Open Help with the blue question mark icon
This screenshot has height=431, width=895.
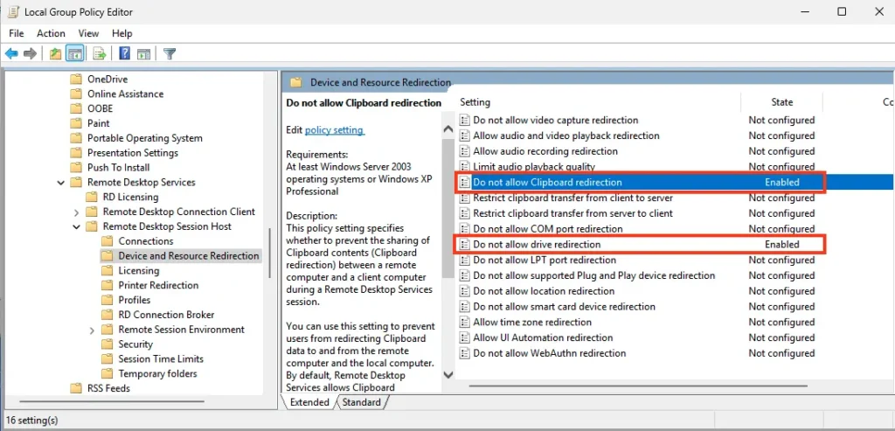124,53
